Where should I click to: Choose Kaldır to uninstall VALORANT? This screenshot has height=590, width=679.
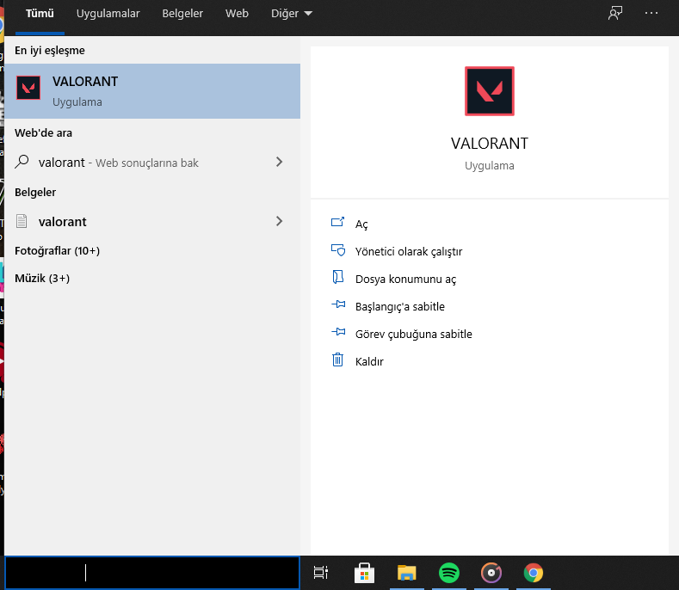click(369, 361)
